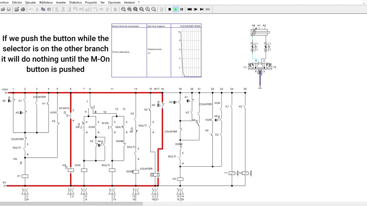Open the ? help menu
The width and height of the screenshot is (367, 206).
pos(139,2)
